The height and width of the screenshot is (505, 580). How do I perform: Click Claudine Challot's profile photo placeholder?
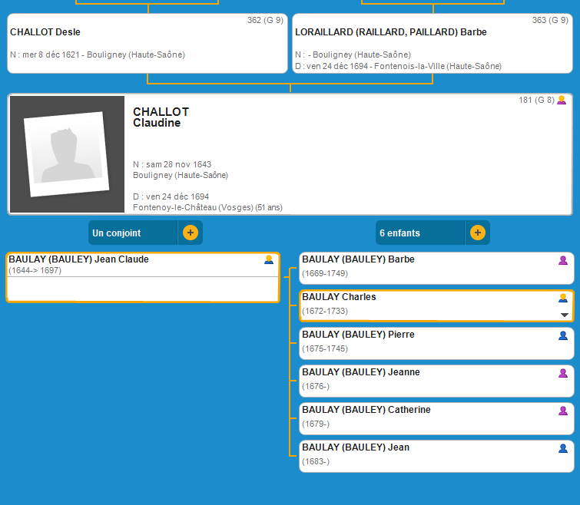click(67, 154)
